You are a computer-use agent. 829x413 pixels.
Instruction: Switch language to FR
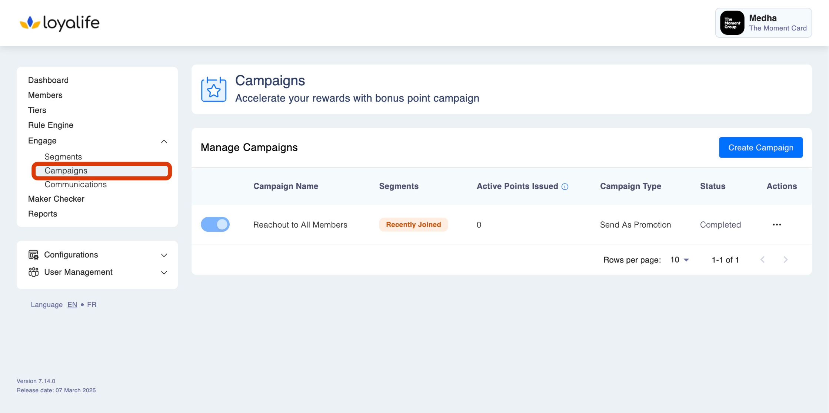(x=91, y=304)
